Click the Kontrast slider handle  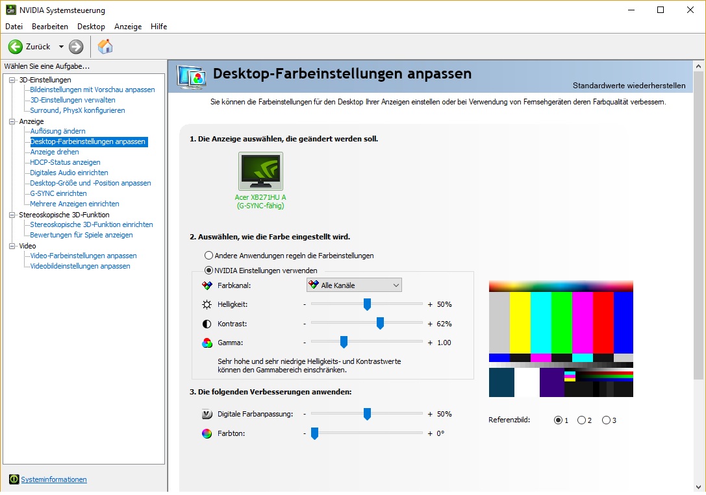pos(380,323)
